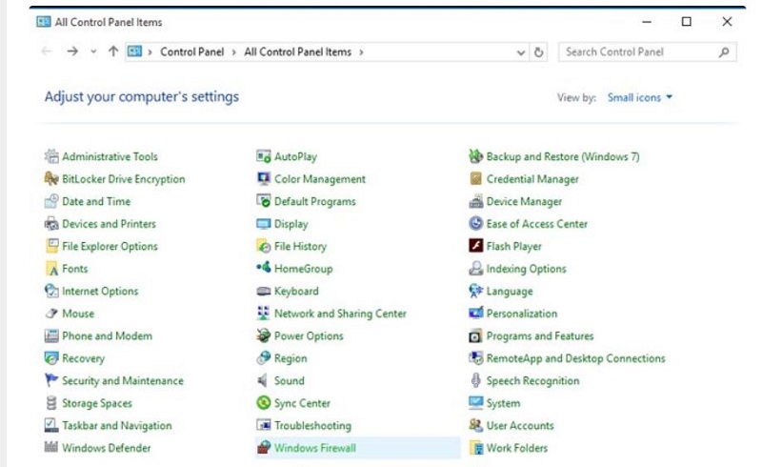Click the Fonts icon
The height and width of the screenshot is (467, 762).
51,268
